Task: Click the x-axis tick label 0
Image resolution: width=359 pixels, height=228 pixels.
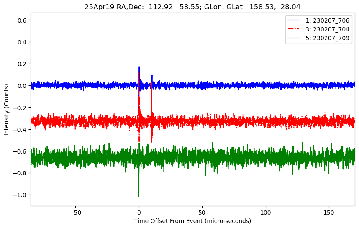Action: (139, 213)
